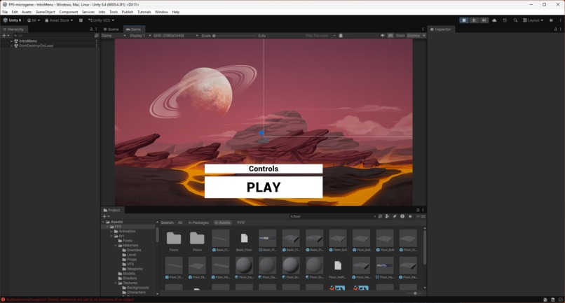Screen dimensions: 565x303
Task: Lock the Inspector panel
Action: click(x=555, y=29)
